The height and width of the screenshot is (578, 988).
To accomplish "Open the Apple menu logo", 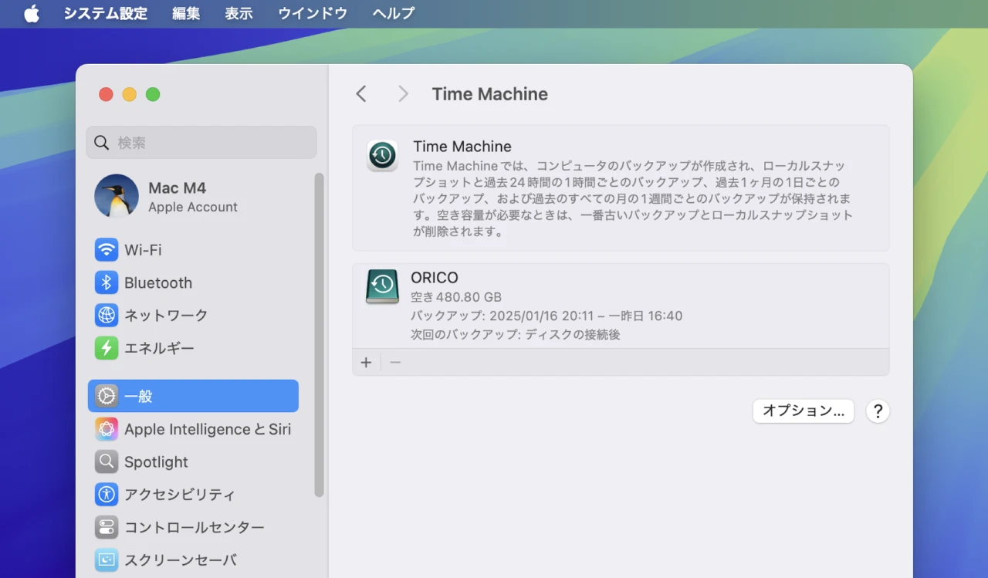I will (x=32, y=13).
